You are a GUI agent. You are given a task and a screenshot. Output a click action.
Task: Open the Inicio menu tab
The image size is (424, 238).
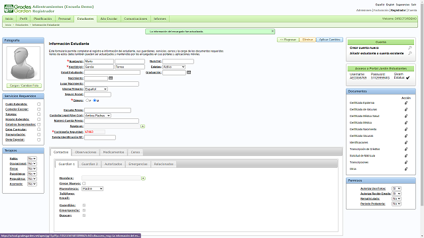click(x=9, y=19)
